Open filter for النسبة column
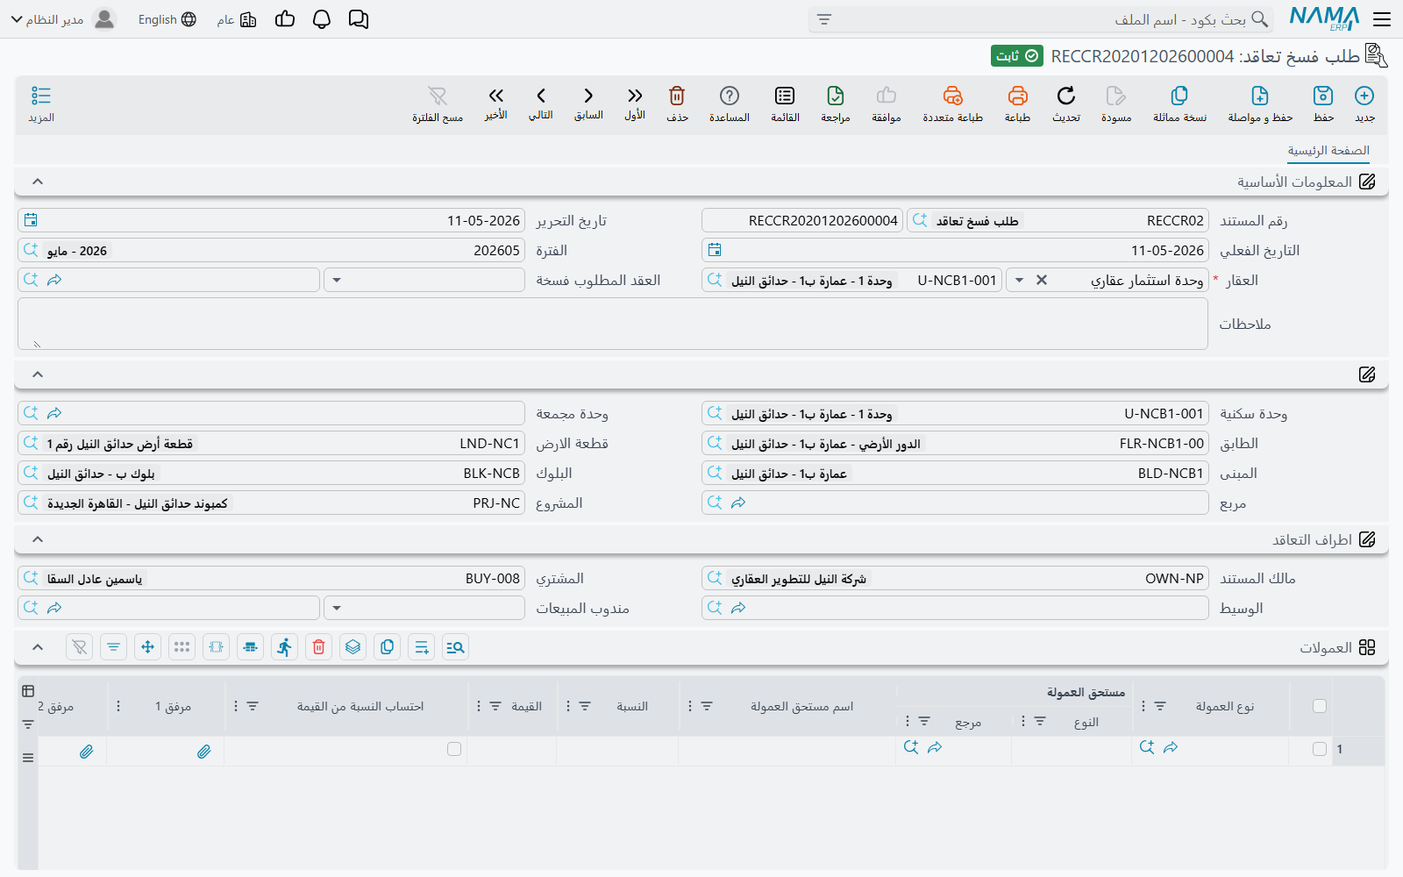The width and height of the screenshot is (1403, 877). (585, 706)
